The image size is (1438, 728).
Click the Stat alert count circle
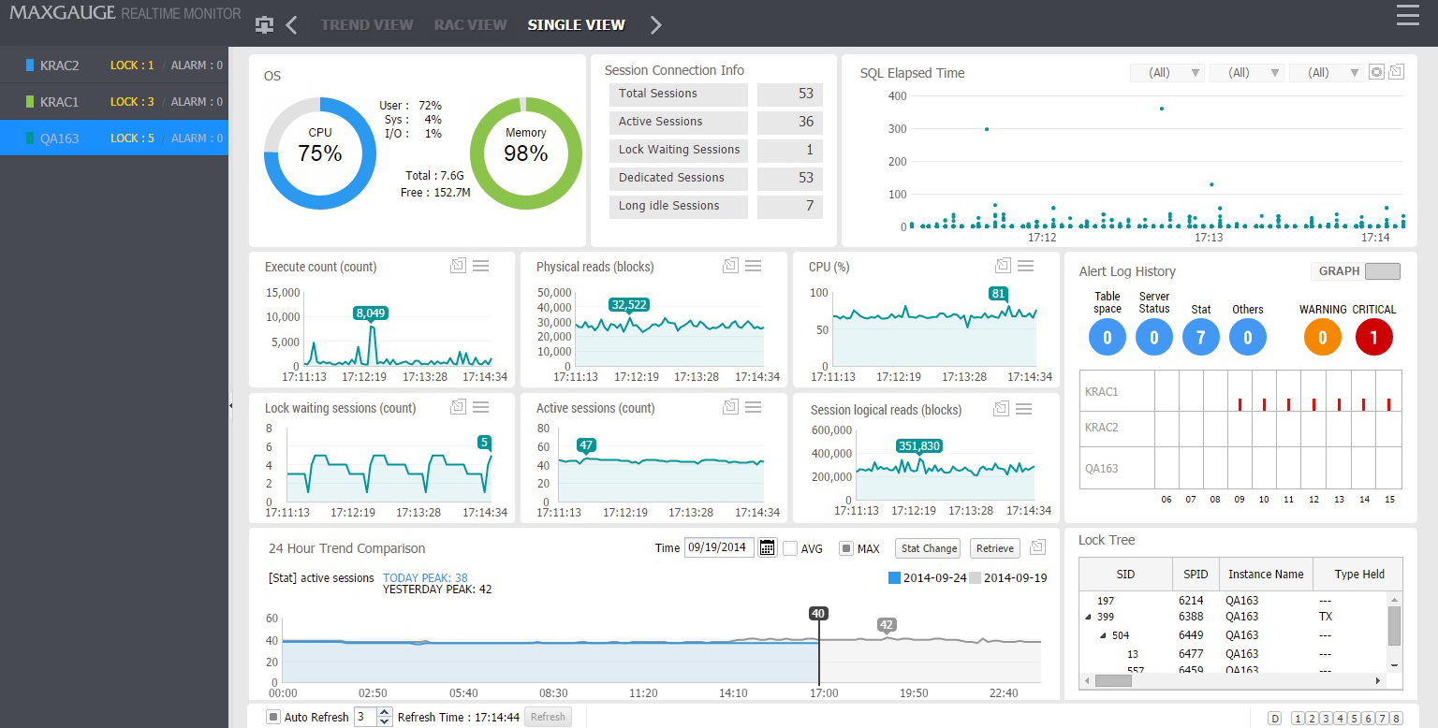pos(1201,337)
